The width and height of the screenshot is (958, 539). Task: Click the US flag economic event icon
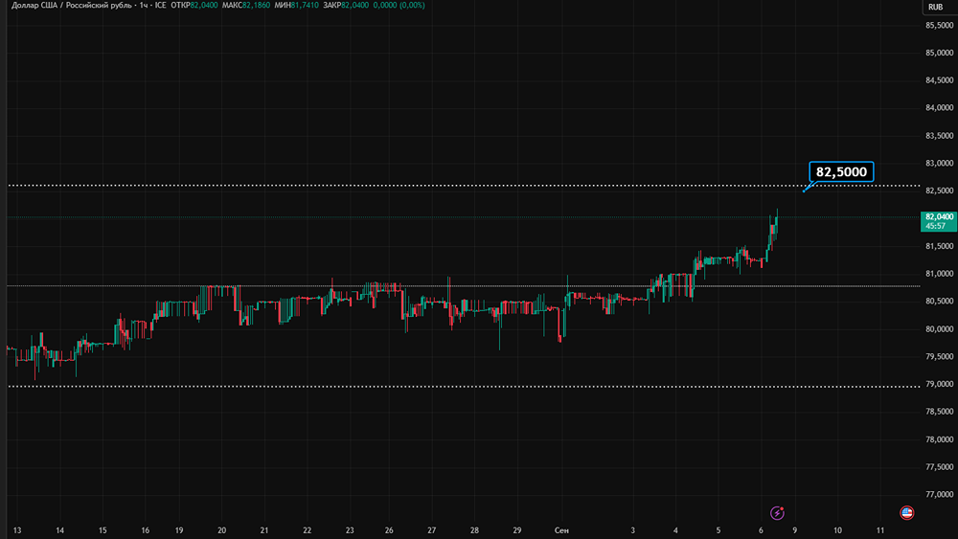[x=906, y=513]
